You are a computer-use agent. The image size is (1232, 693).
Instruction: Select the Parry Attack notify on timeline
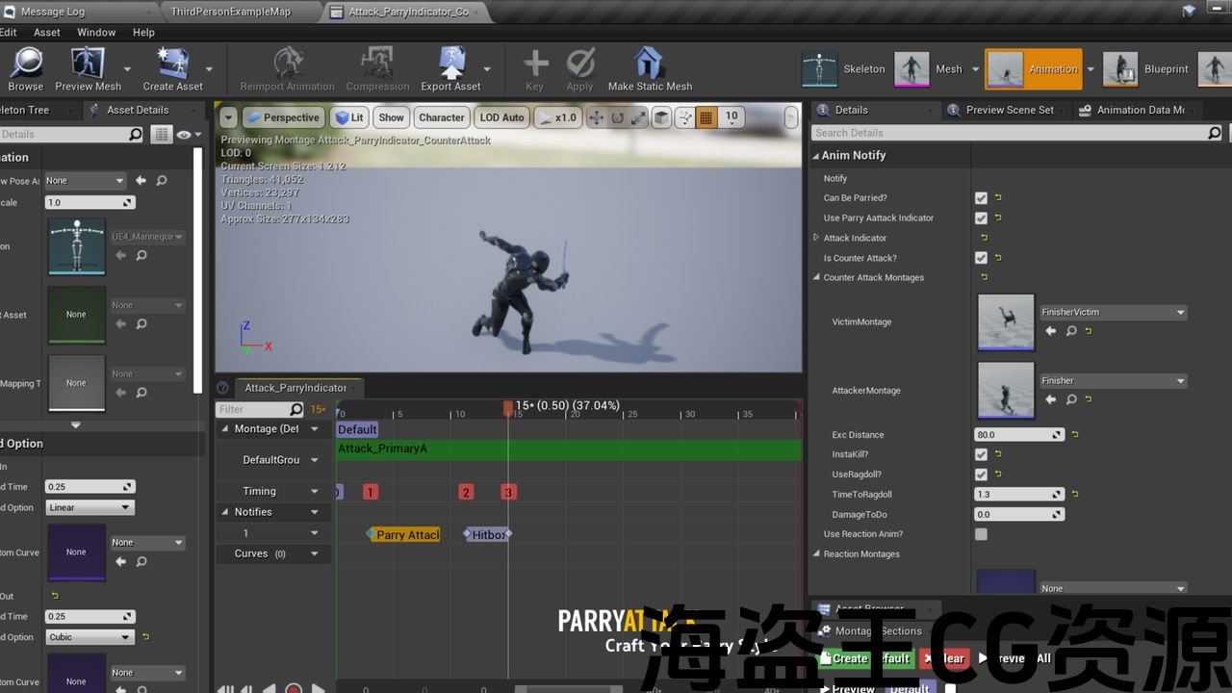[x=406, y=534]
